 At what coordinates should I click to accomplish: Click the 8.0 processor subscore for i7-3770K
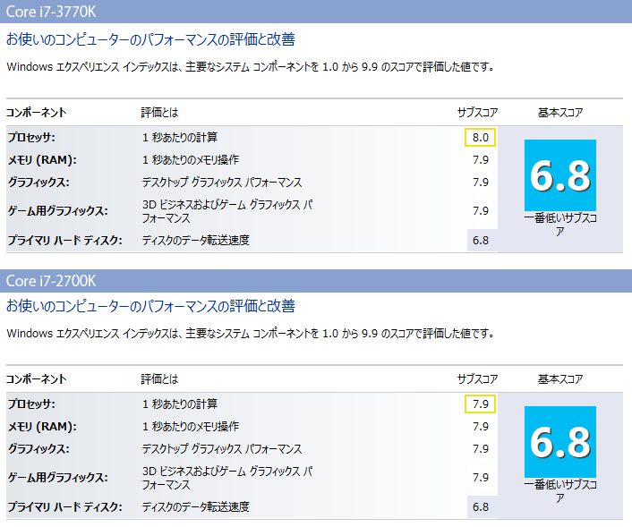tap(481, 138)
